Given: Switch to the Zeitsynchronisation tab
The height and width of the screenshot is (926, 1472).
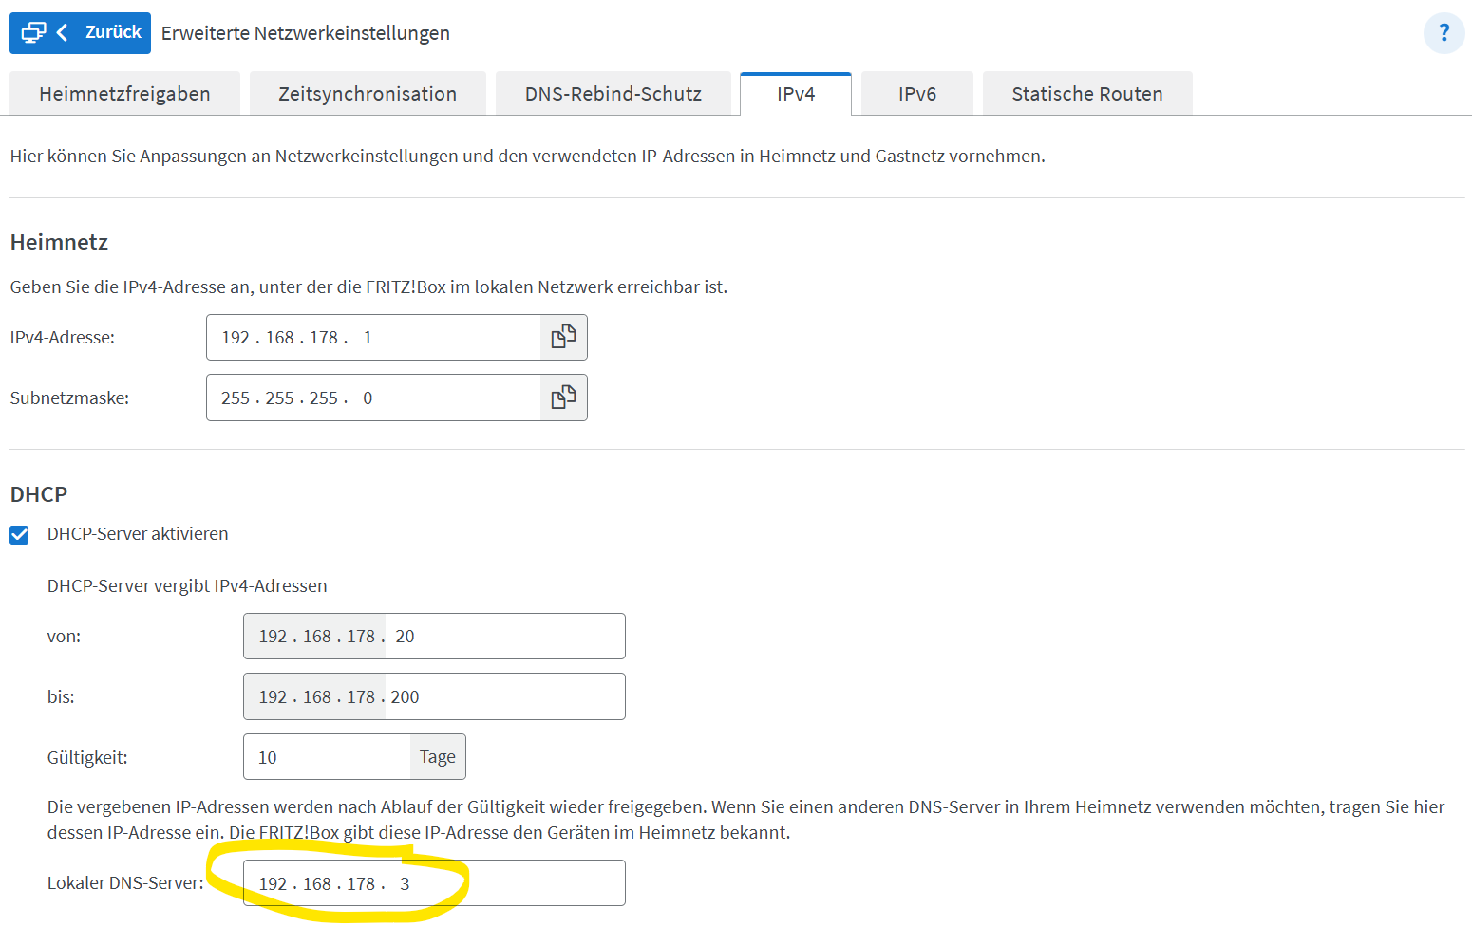Looking at the screenshot, I should point(368,94).
